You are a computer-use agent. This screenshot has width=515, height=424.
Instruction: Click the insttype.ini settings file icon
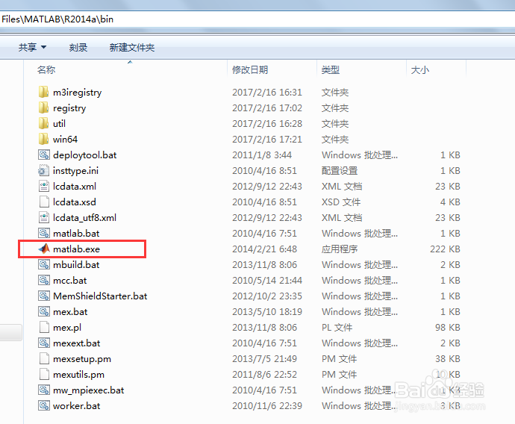click(44, 170)
